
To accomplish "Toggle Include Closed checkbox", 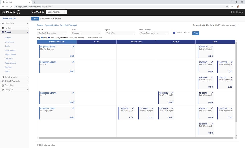I will pos(174,33).
